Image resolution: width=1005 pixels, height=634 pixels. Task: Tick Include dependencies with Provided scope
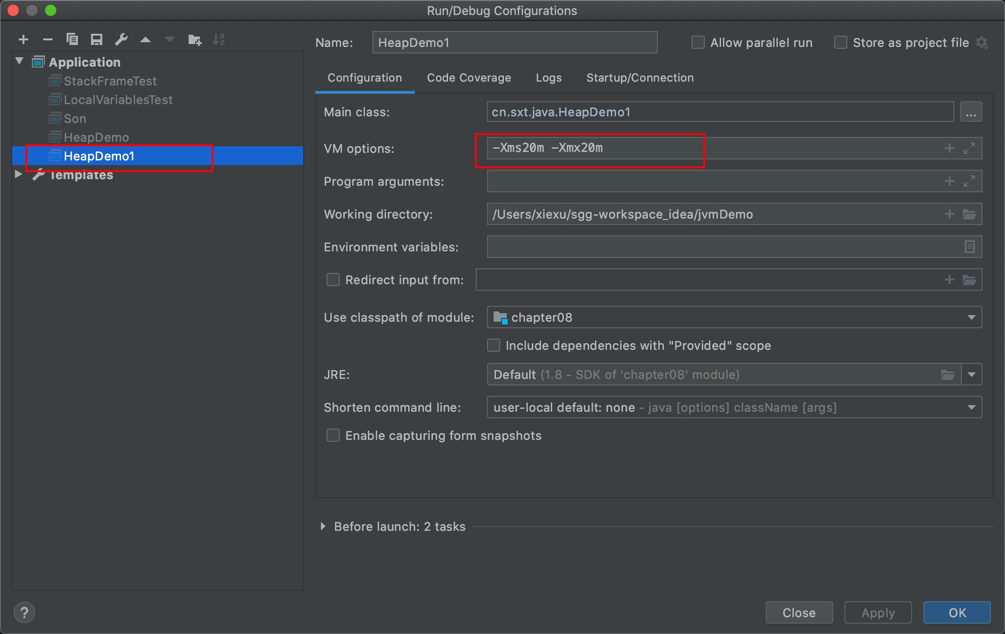(494, 346)
